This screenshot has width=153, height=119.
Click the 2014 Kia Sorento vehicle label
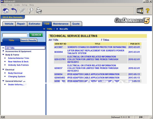(x=12, y=17)
